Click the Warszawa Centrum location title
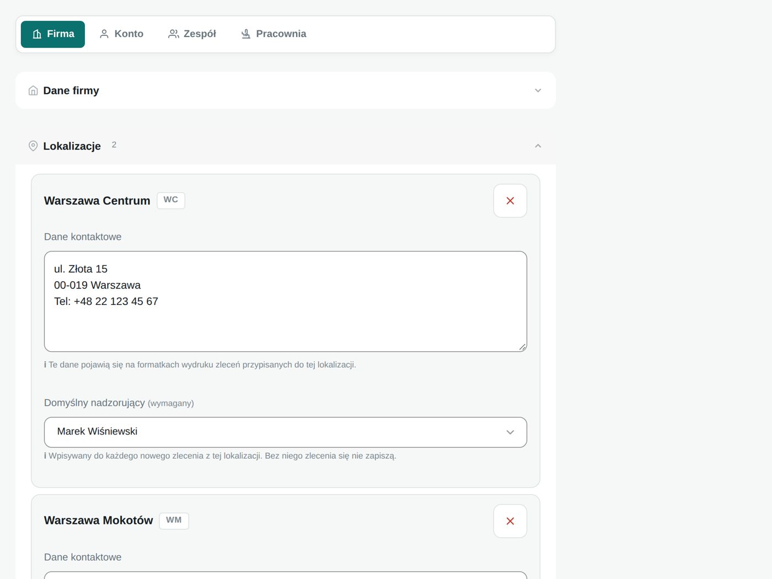 pos(97,201)
